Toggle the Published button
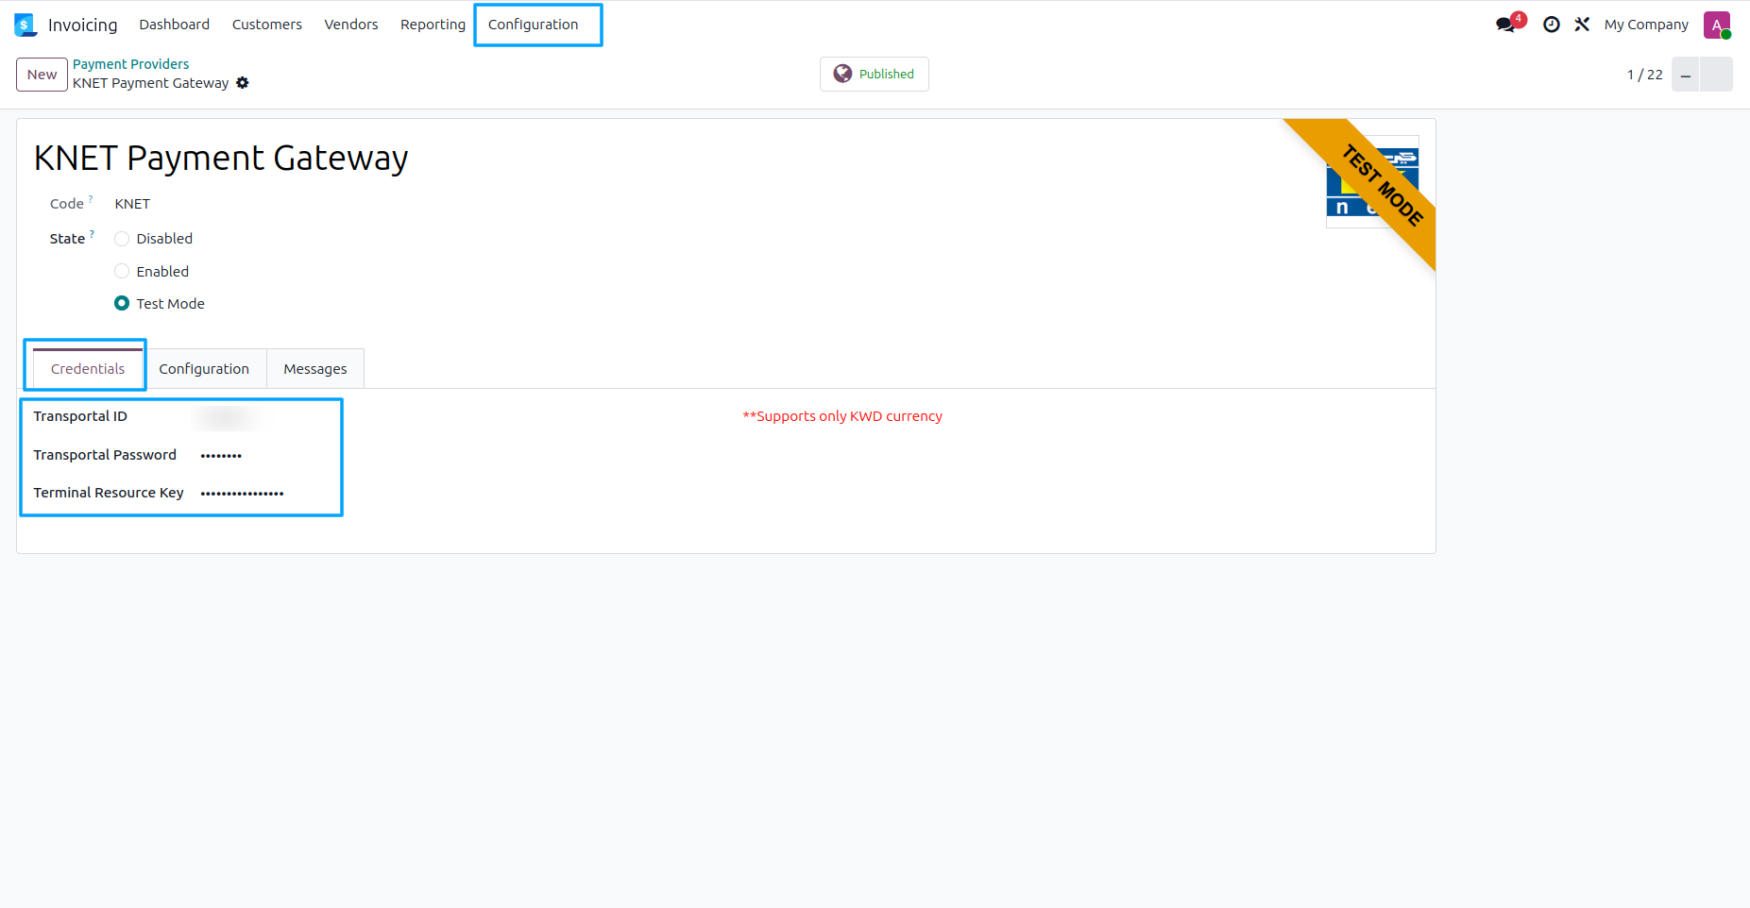Viewport: 1750px width, 908px height. point(875,75)
